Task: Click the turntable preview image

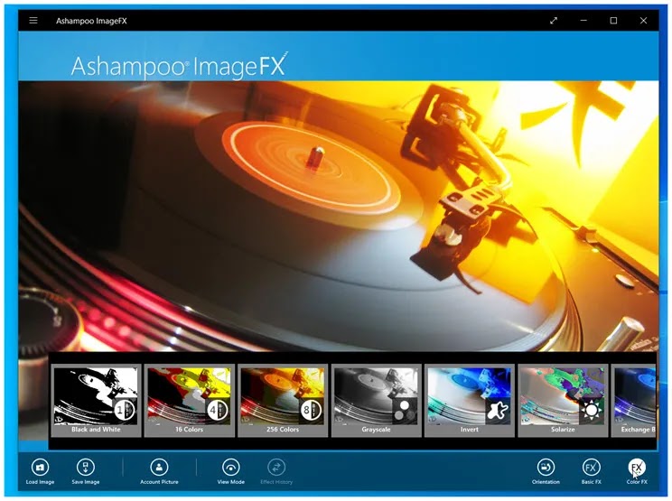Action: [339, 217]
